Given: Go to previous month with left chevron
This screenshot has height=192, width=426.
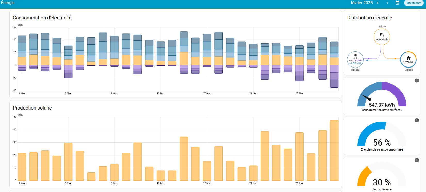Looking at the screenshot, I should (x=377, y=3).
